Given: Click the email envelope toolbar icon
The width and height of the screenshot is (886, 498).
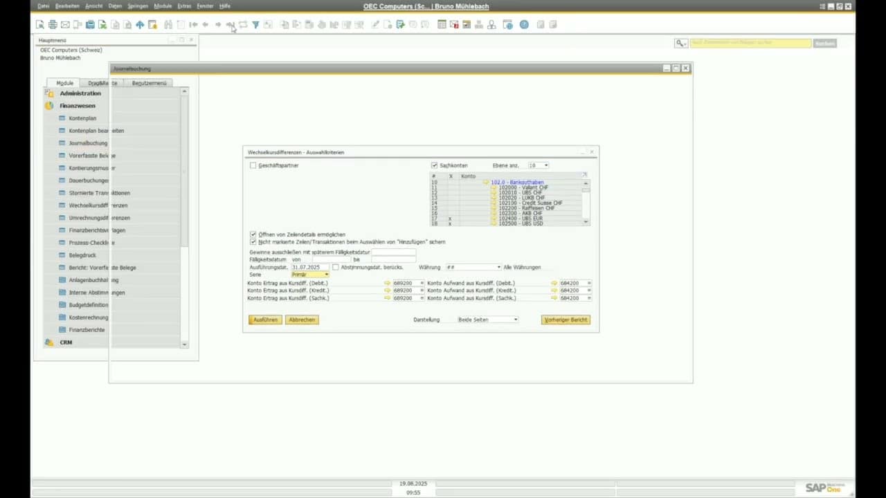Looking at the screenshot, I should pos(65,25).
